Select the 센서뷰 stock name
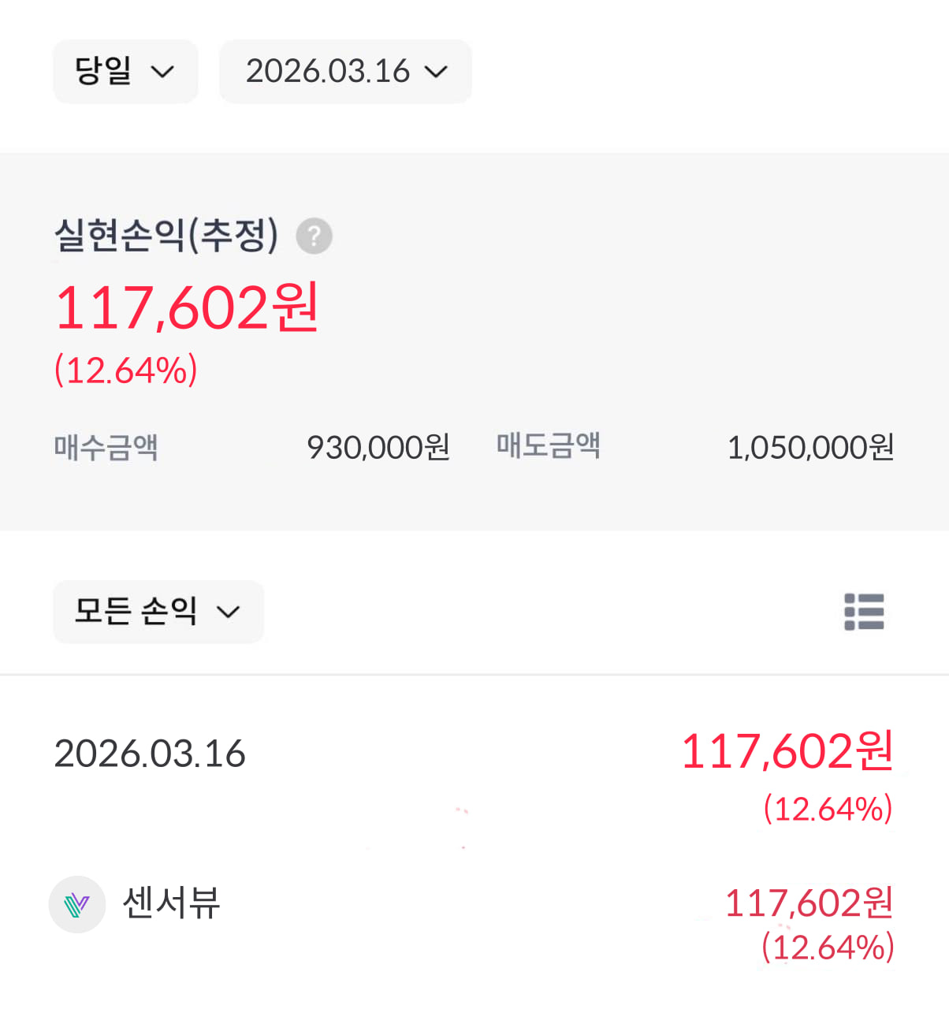Viewport: 949px width, 1009px height. tap(171, 903)
